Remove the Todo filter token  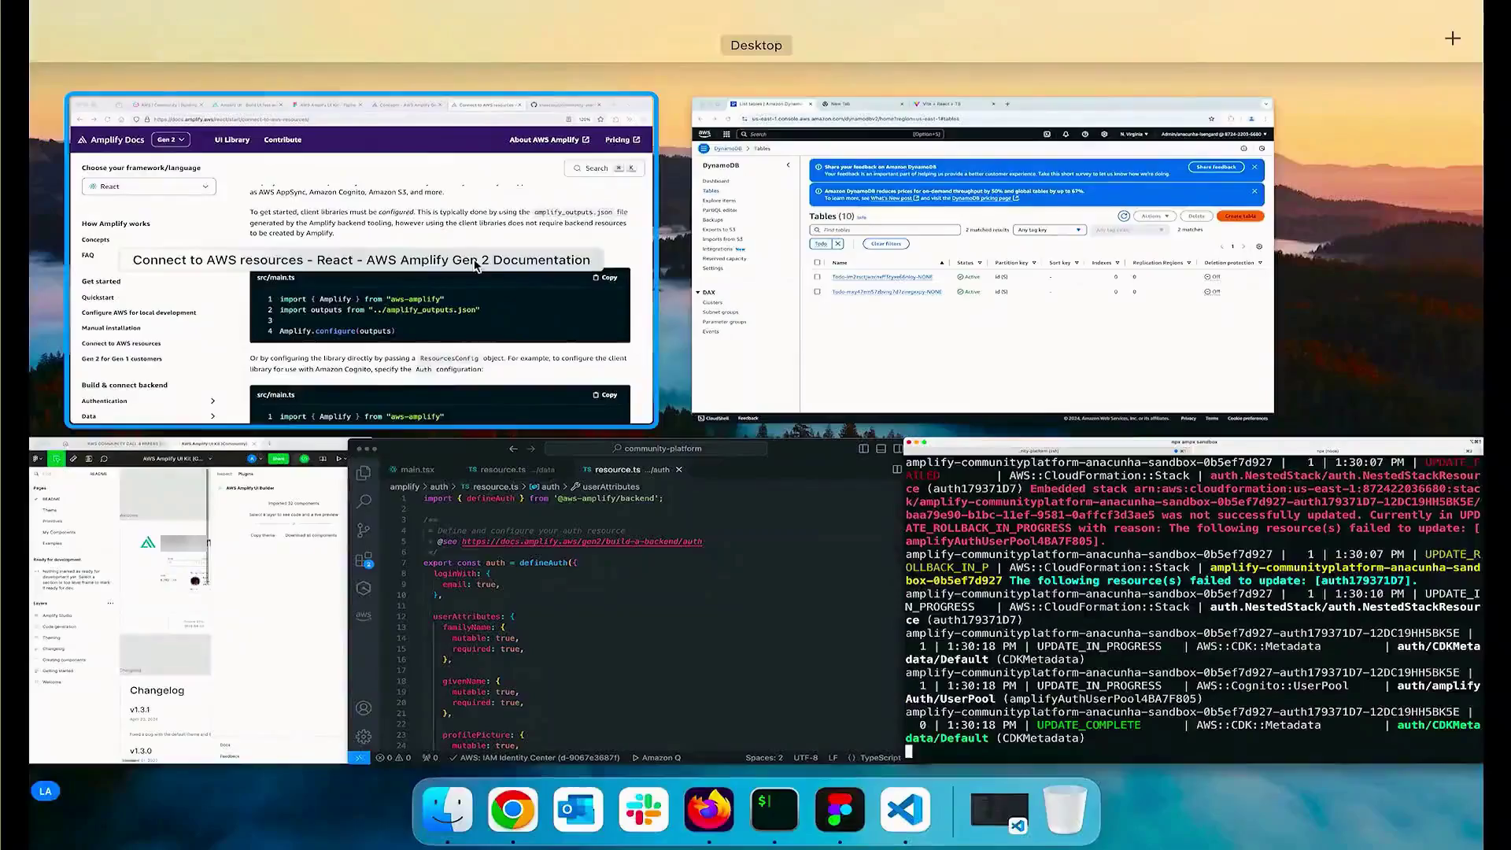coord(838,244)
